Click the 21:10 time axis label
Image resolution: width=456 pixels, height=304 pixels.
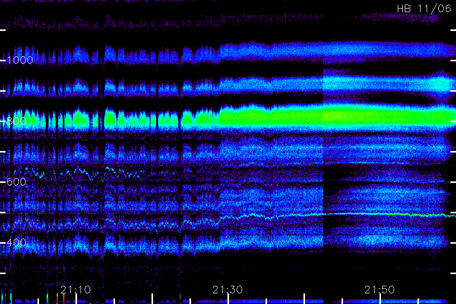click(75, 290)
